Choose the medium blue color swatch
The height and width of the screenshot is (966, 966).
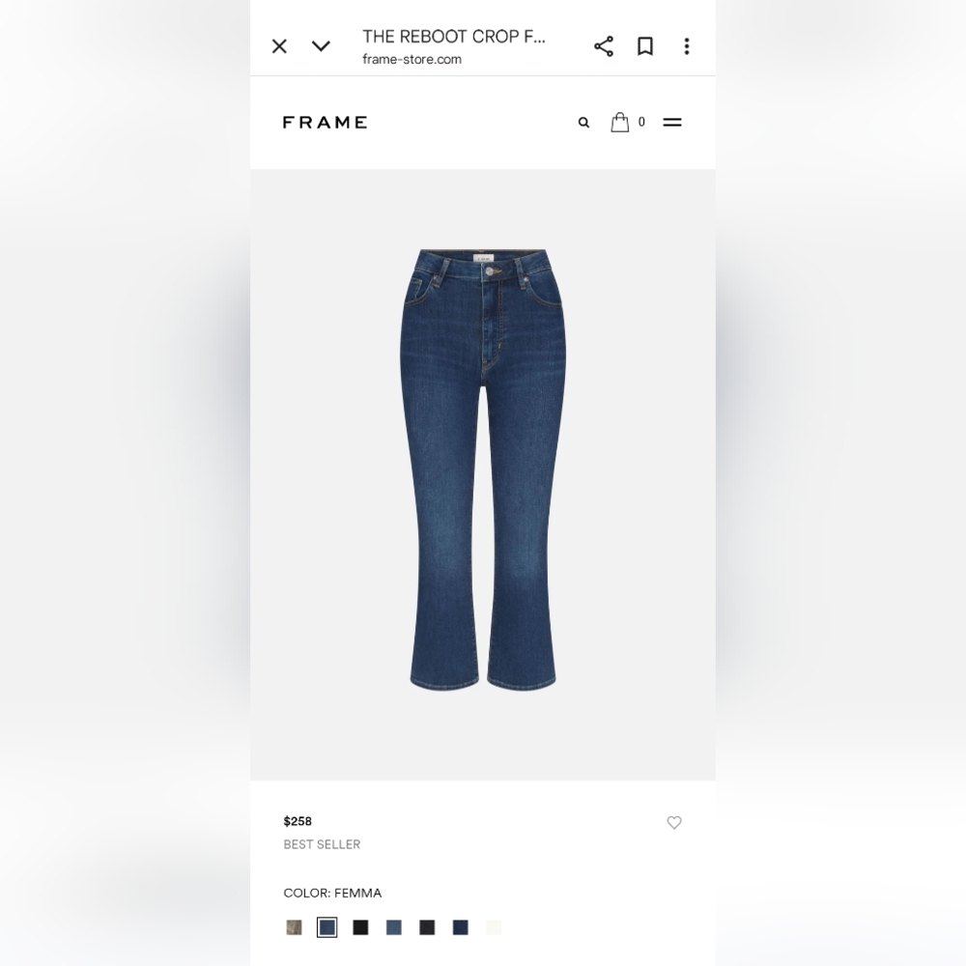[x=394, y=927]
